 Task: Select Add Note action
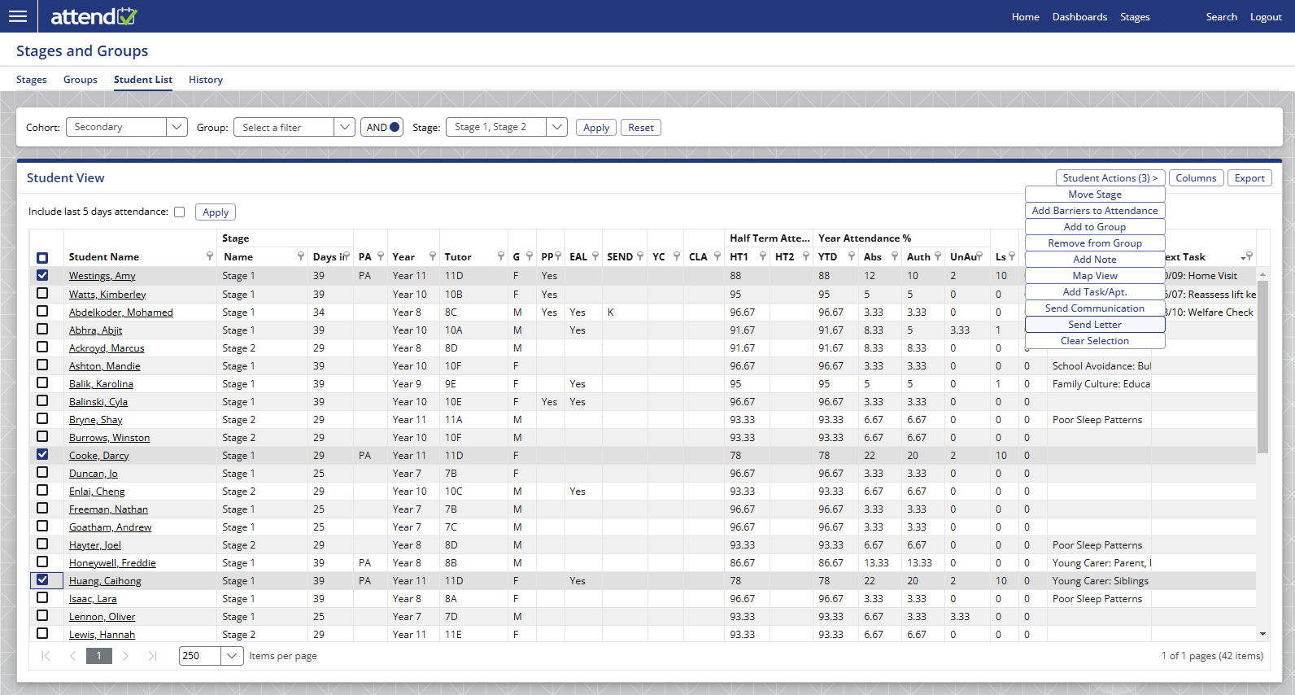click(x=1095, y=260)
